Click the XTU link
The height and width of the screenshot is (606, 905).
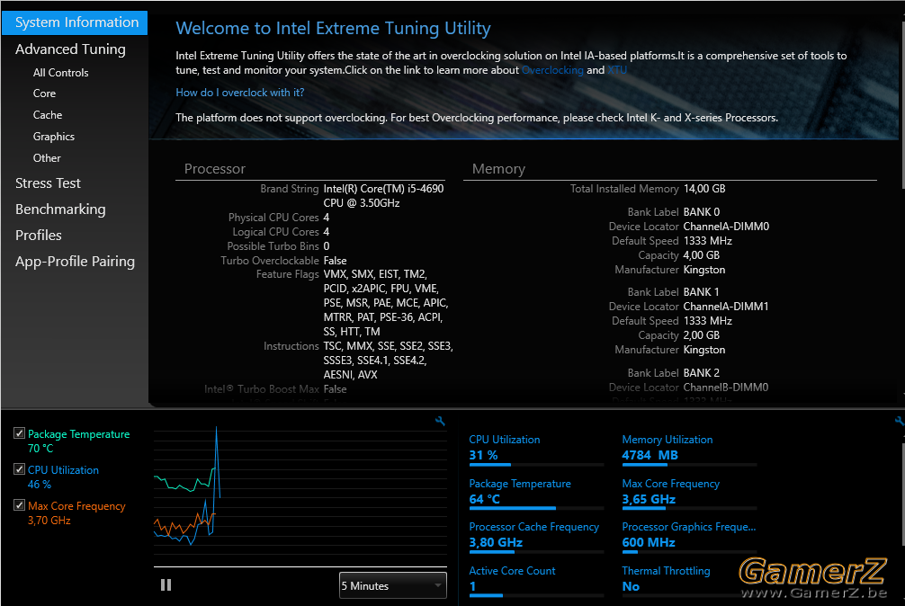pos(617,70)
